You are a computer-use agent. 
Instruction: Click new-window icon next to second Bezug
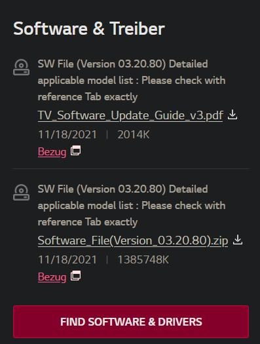(x=75, y=276)
